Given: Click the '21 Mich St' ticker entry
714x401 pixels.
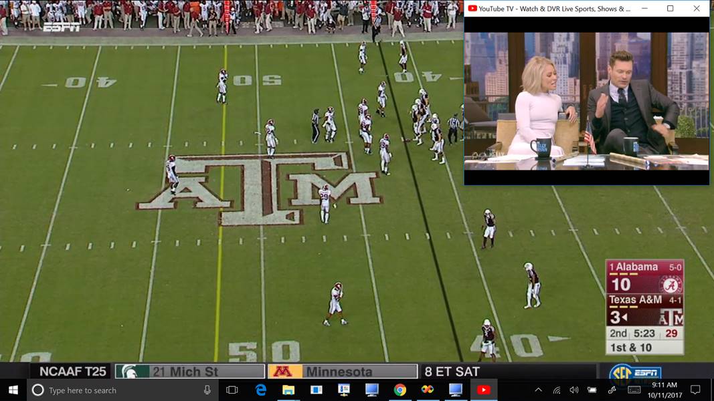Looking at the screenshot, I should [x=190, y=372].
